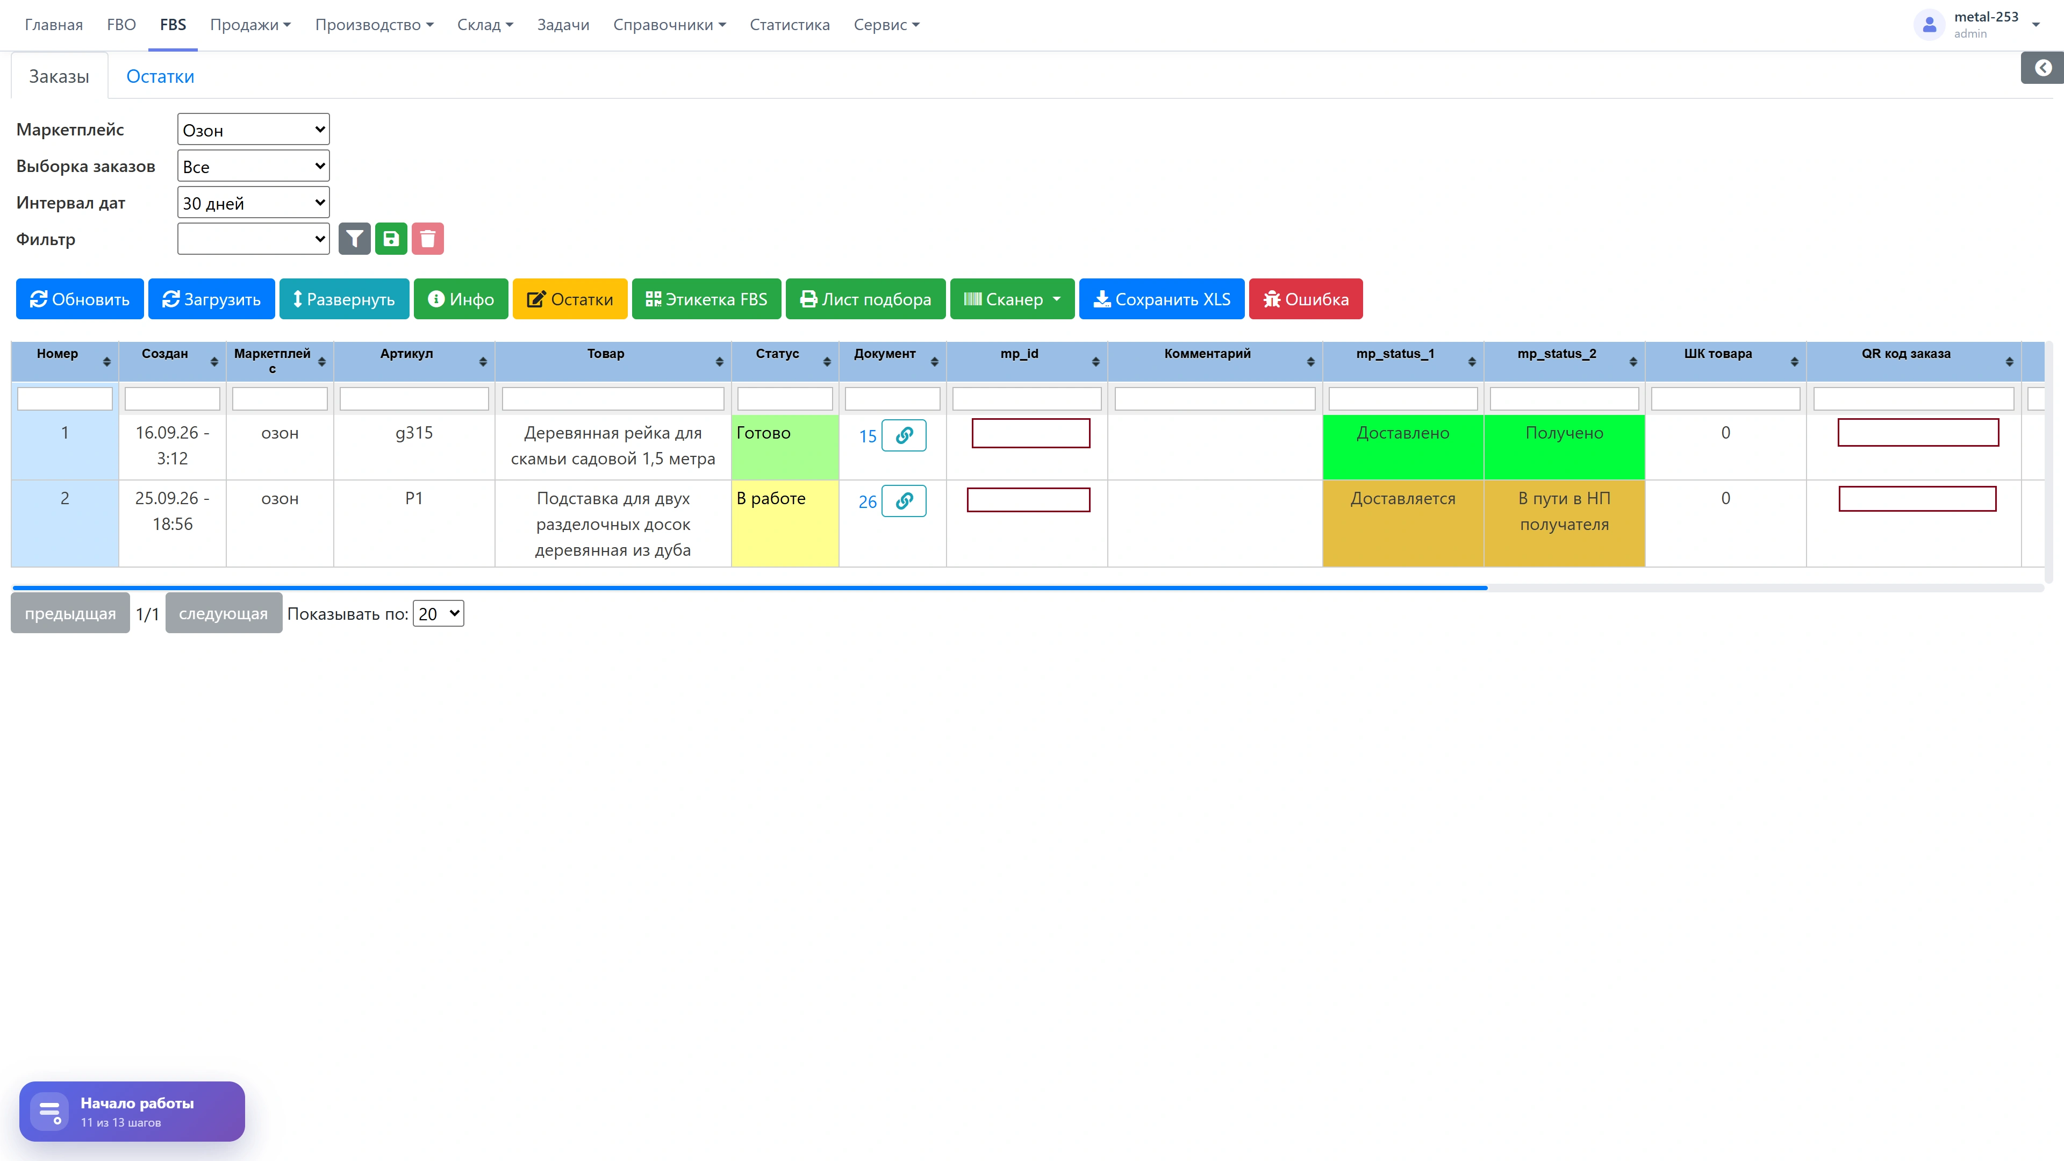Viewport: 2064px width, 1161px height.
Task: Focus the Товар column filter field
Action: pos(613,399)
